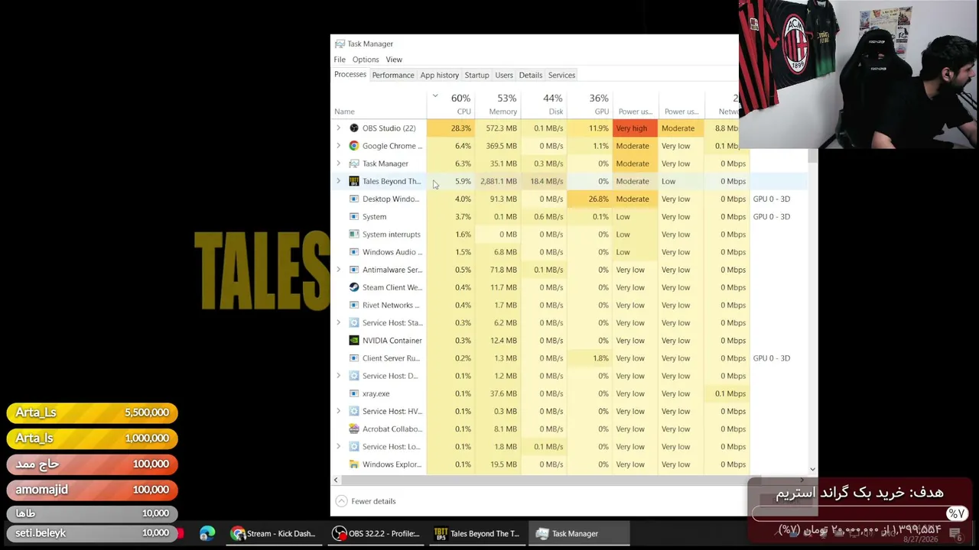Click the 2,881.1 MB memory cell
The height and width of the screenshot is (550, 979).
click(499, 181)
